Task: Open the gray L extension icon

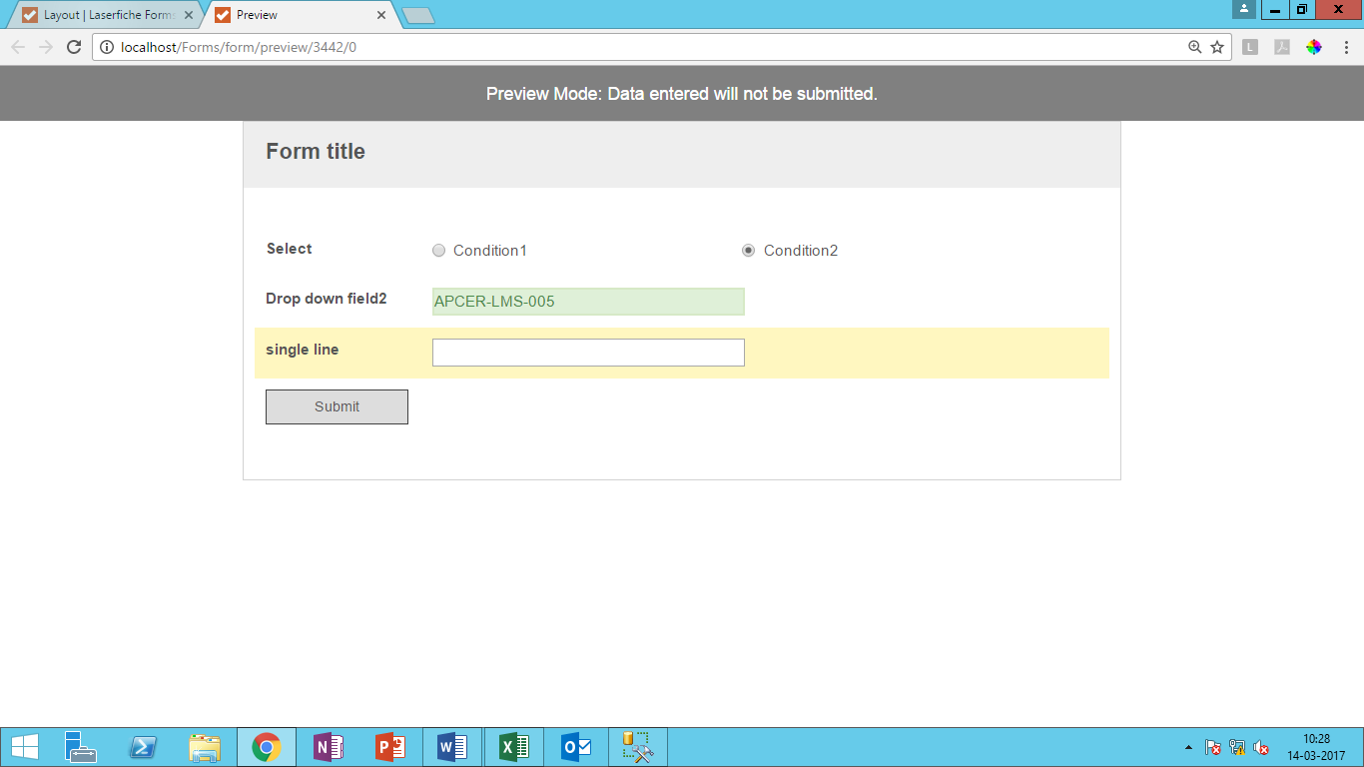Action: [1250, 47]
